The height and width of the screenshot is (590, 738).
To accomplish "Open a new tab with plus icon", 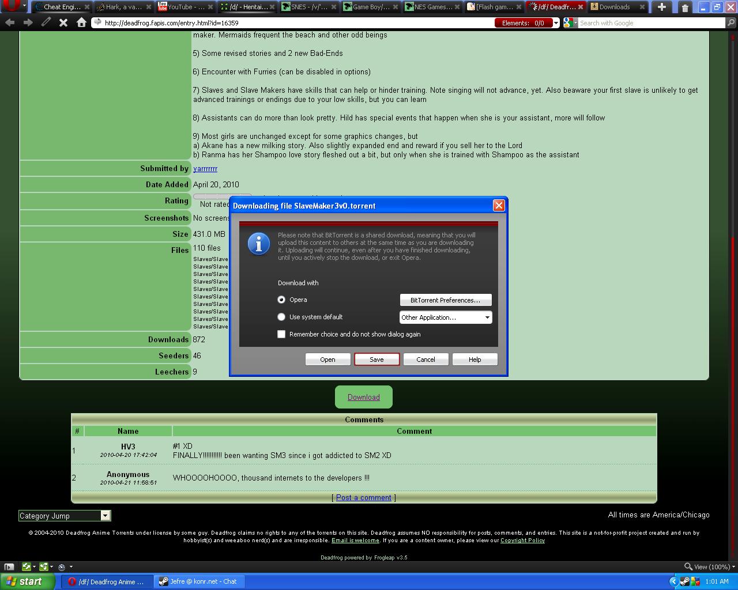I will [x=662, y=7].
